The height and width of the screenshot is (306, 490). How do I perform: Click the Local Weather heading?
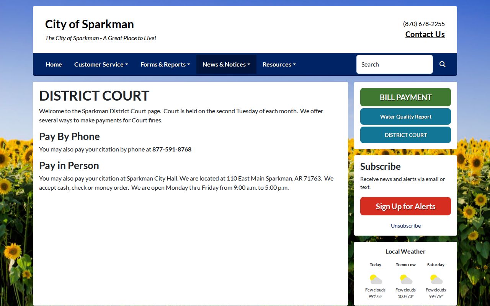405,251
